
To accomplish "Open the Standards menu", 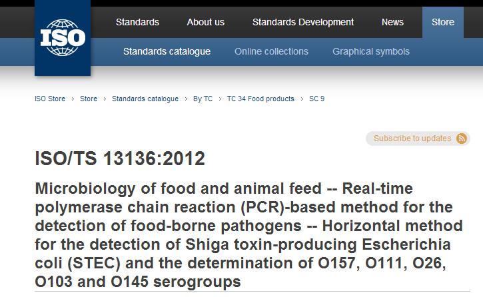I will 137,22.
